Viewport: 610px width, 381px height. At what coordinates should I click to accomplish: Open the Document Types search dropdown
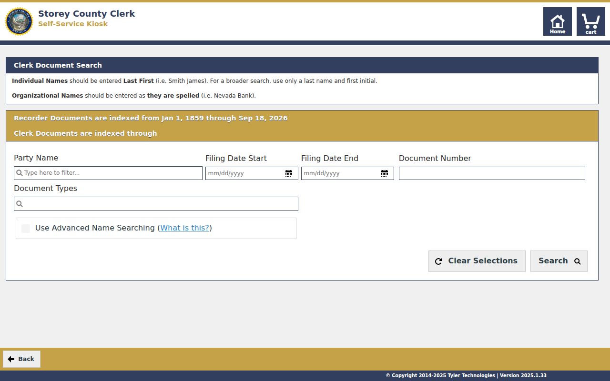pos(156,204)
